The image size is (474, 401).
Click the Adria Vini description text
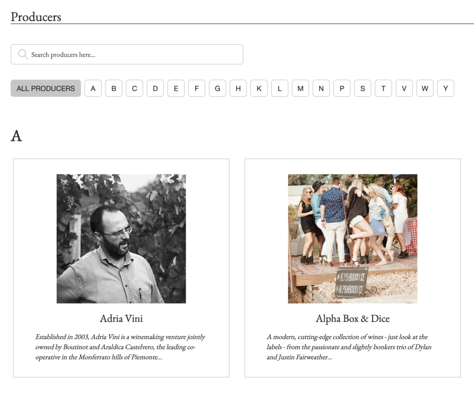tap(120, 347)
